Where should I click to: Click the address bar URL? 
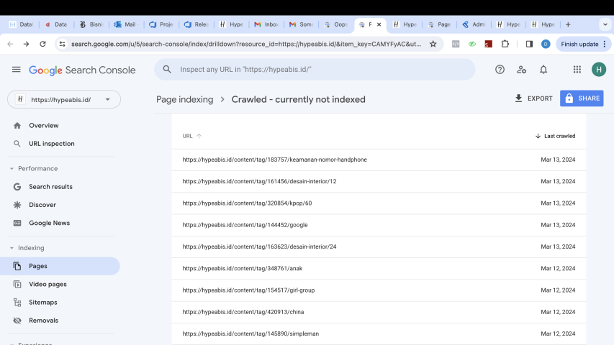(246, 44)
